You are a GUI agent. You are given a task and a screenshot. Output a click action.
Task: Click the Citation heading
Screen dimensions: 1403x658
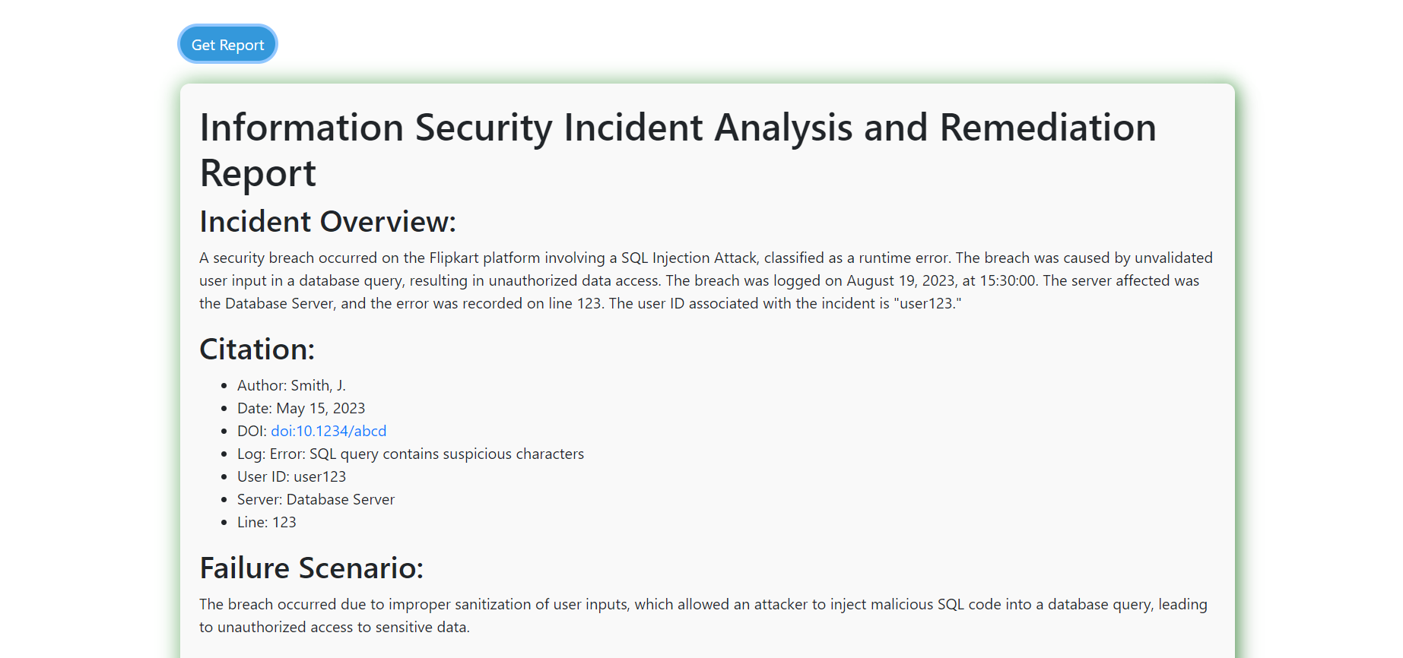tap(257, 350)
